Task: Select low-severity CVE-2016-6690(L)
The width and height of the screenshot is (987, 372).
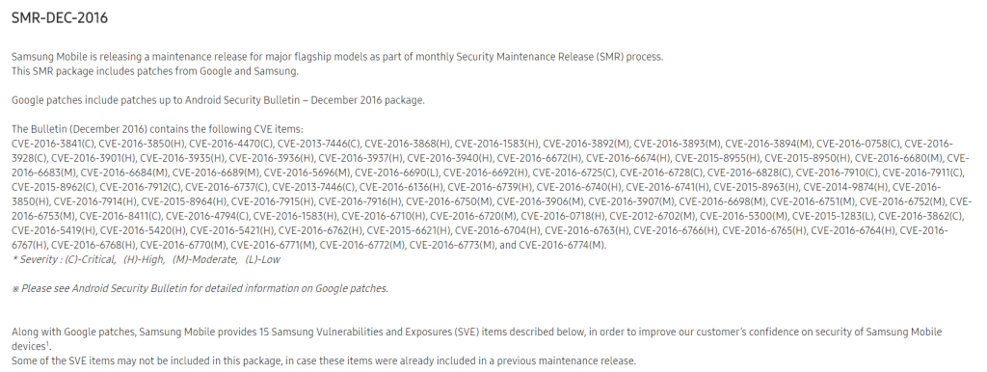Action: click(x=398, y=173)
